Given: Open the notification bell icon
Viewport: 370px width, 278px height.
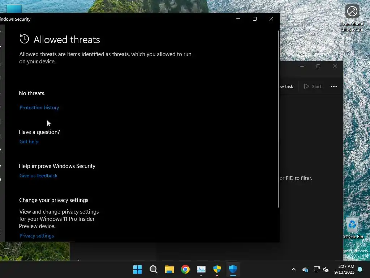Looking at the screenshot, I should click(360, 269).
